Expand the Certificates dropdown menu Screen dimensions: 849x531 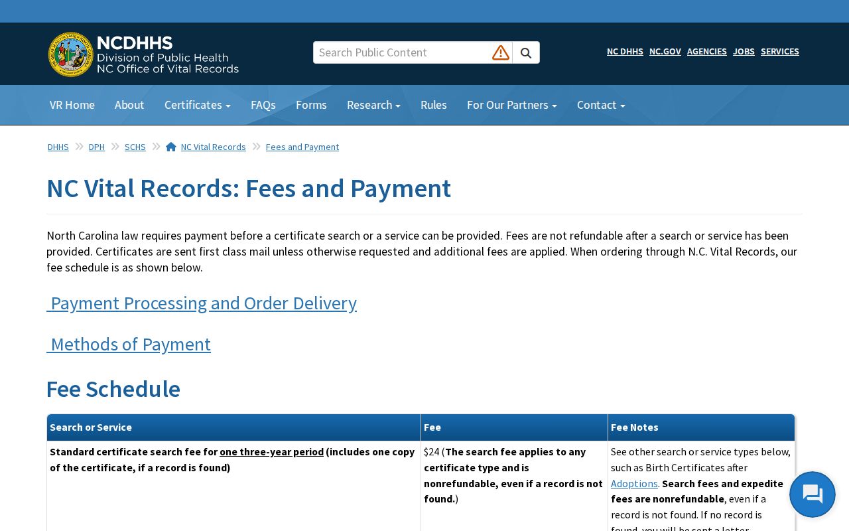(198, 105)
